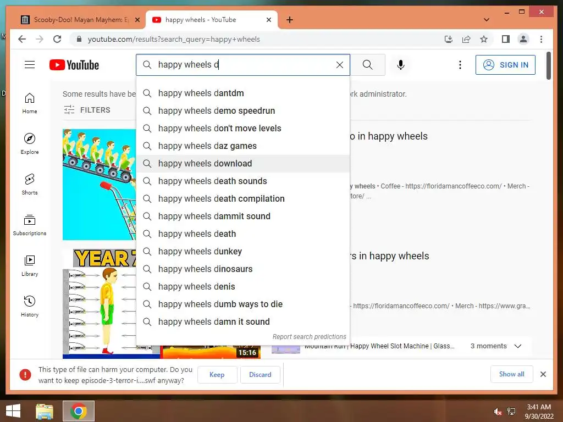Click the SIGN IN button
Image resolution: width=563 pixels, height=422 pixels.
505,65
